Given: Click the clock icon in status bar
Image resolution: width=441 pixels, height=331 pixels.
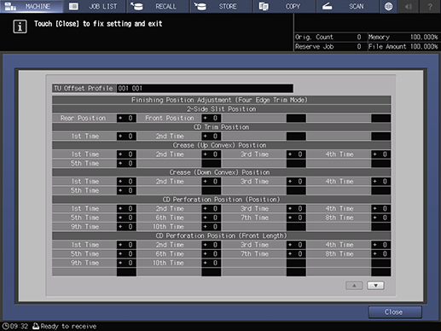Looking at the screenshot, I should click(5, 326).
